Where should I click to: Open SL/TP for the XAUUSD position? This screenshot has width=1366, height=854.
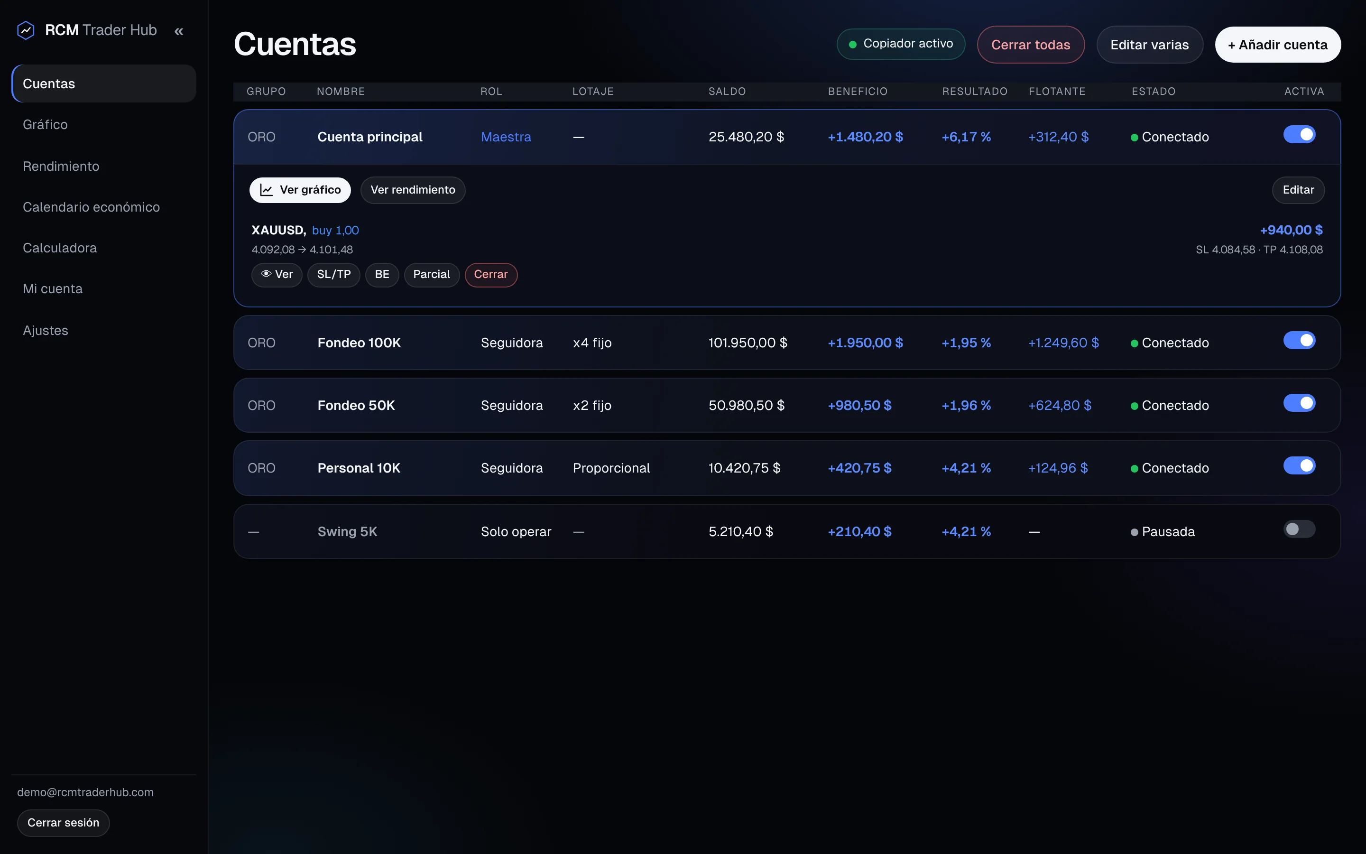333,275
